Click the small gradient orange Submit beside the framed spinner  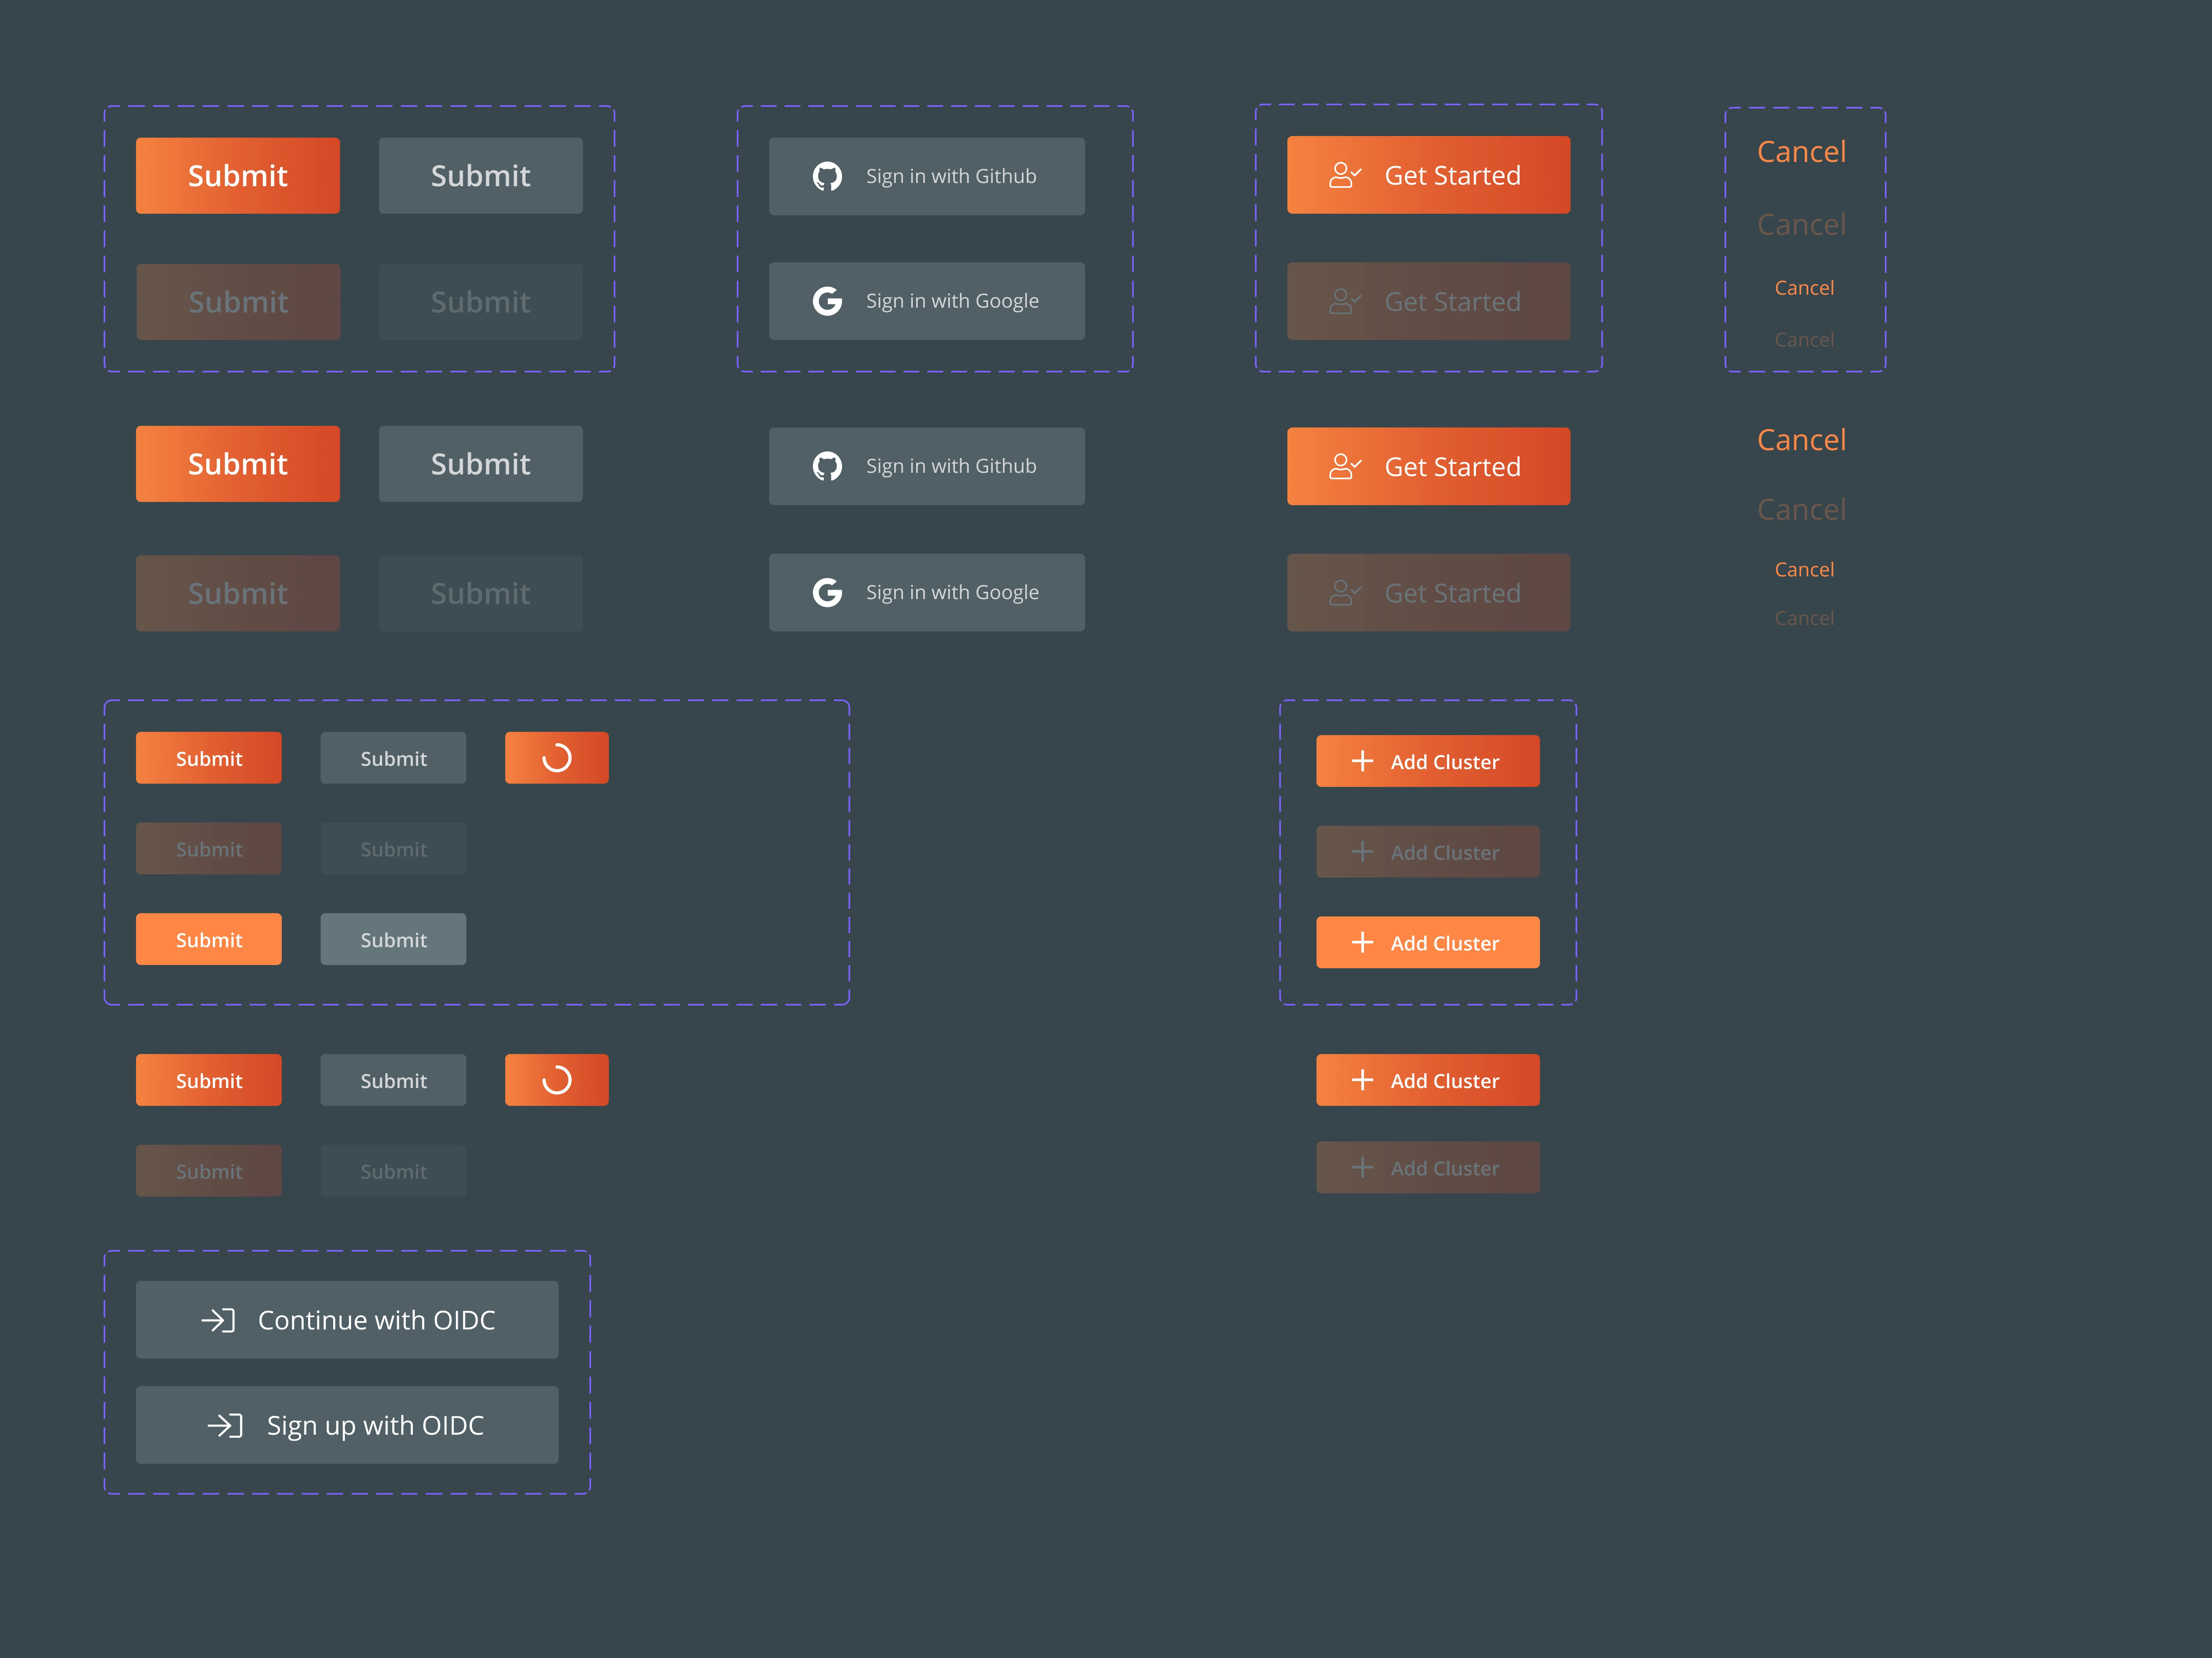coord(209,758)
